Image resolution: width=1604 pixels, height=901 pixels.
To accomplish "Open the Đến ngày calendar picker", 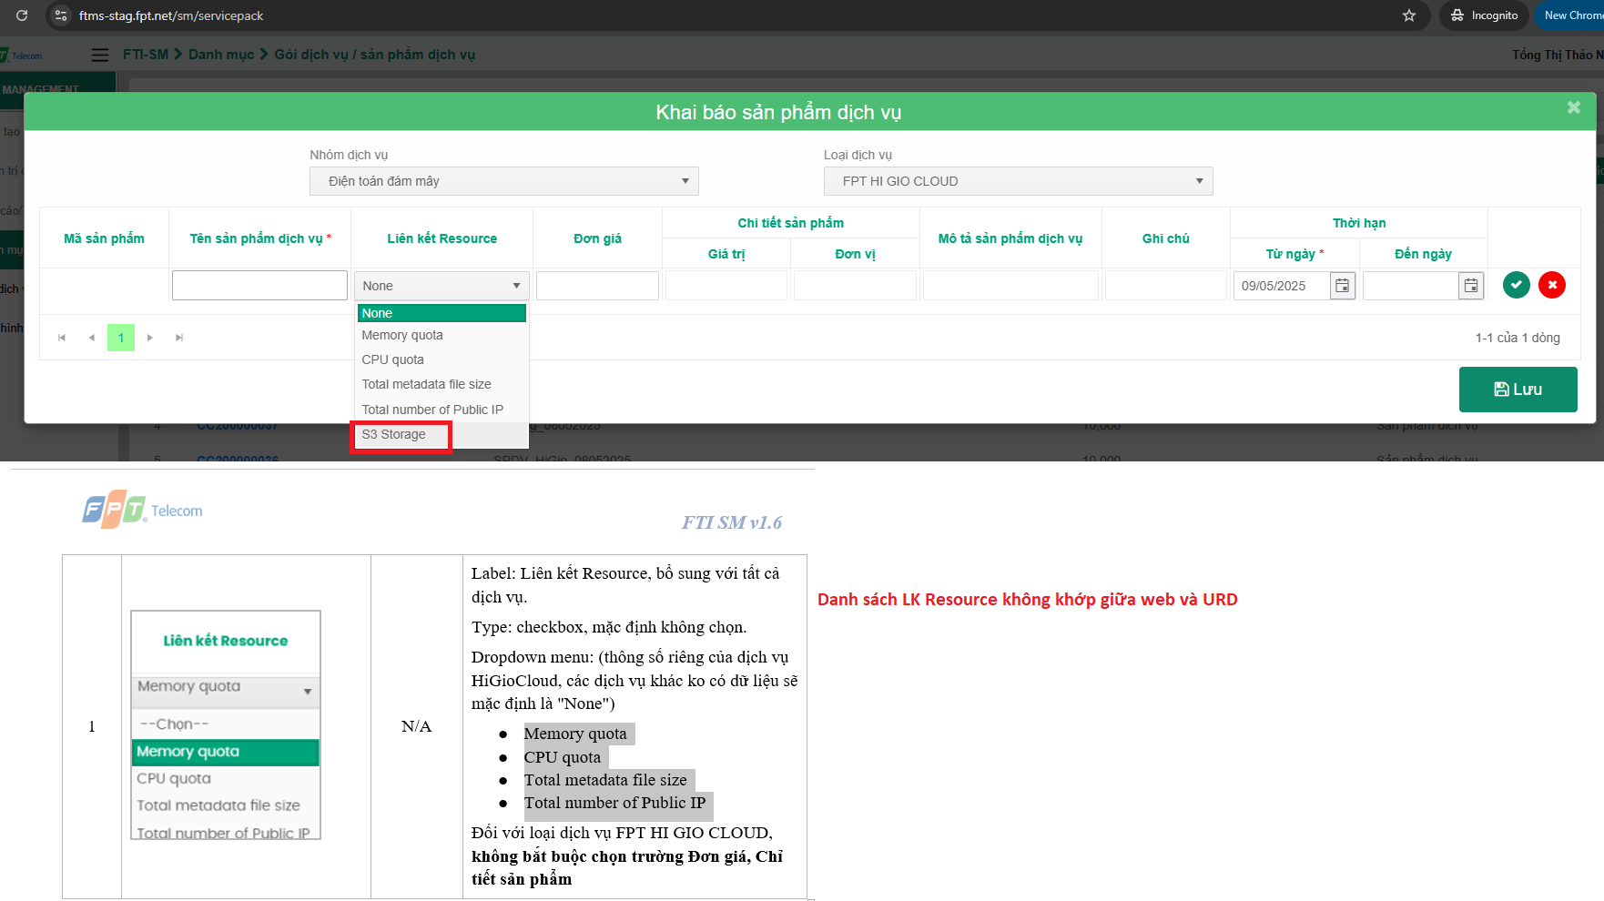I will [x=1471, y=286].
